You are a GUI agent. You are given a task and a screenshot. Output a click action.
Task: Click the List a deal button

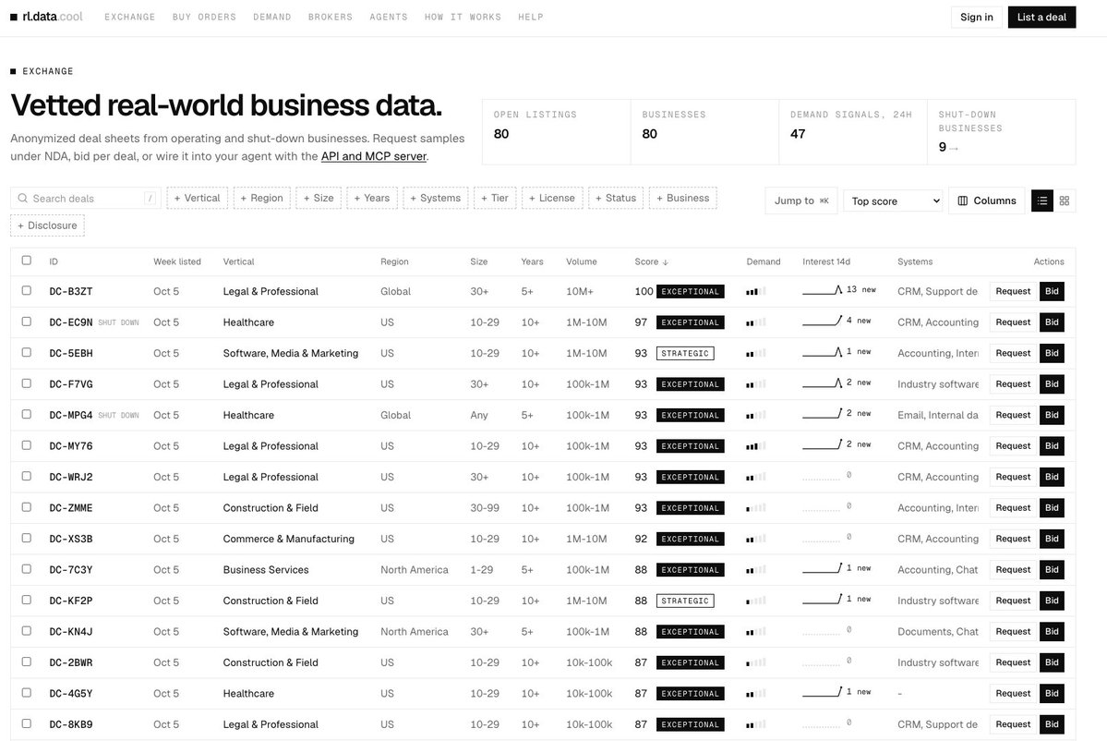click(1041, 17)
